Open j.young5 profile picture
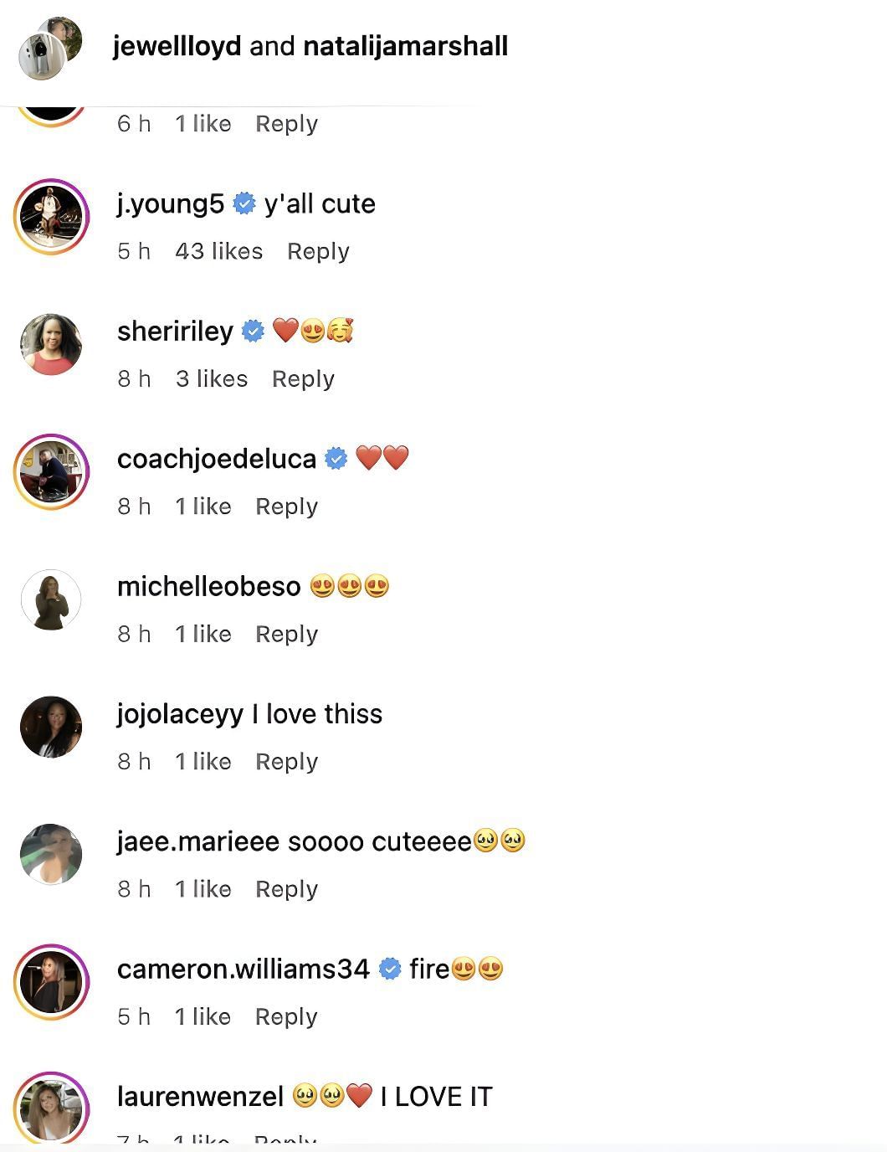 51,216
